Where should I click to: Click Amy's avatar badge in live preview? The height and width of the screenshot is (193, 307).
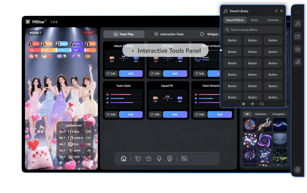point(47,44)
